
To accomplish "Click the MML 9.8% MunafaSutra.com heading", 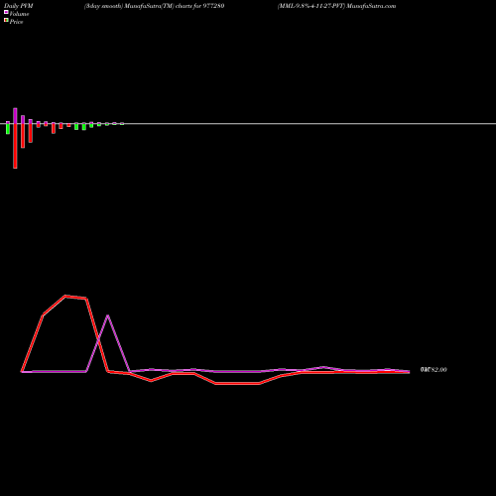I will tap(336, 6).
